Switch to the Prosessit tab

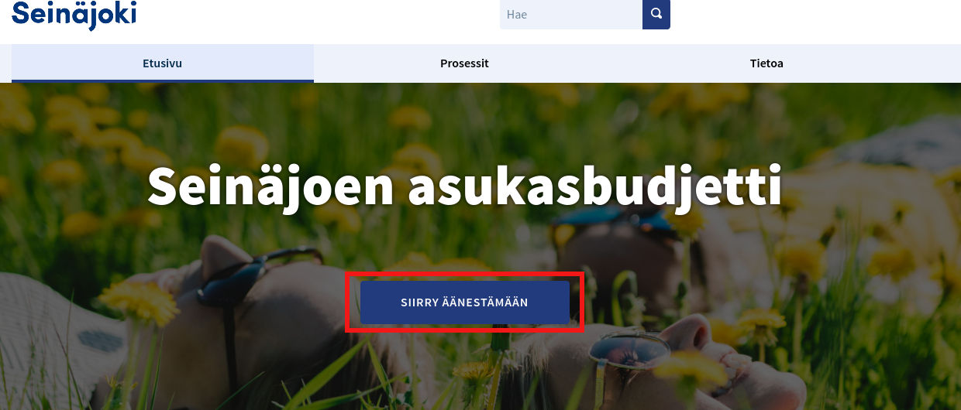[464, 63]
